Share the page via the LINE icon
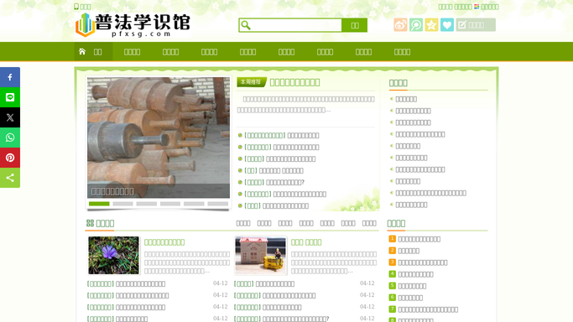Viewport: 573px width, 322px height. 10,97
